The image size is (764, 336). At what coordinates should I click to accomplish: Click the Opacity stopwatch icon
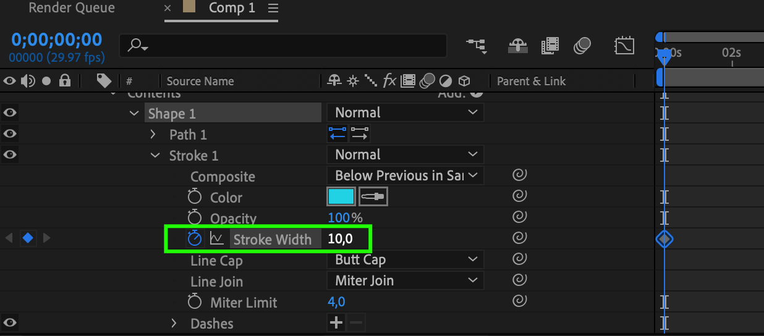(x=195, y=217)
